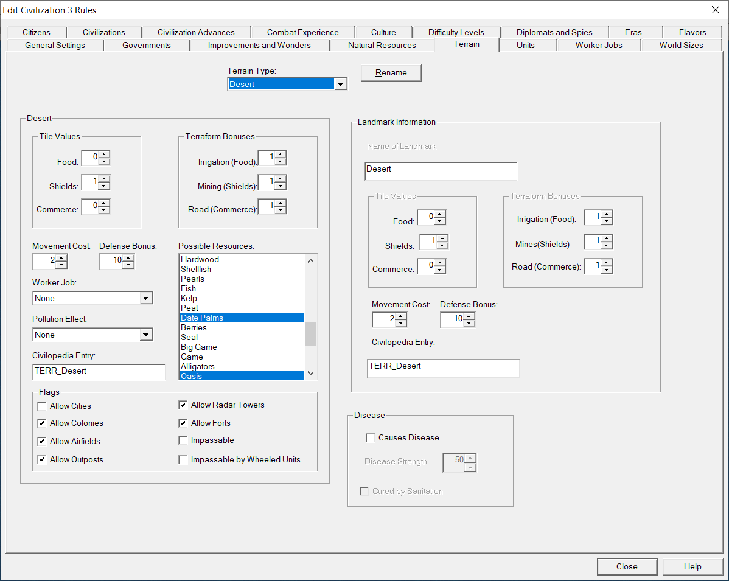Open the Worker Jobs tab
Image resolution: width=729 pixels, height=581 pixels.
pos(598,45)
